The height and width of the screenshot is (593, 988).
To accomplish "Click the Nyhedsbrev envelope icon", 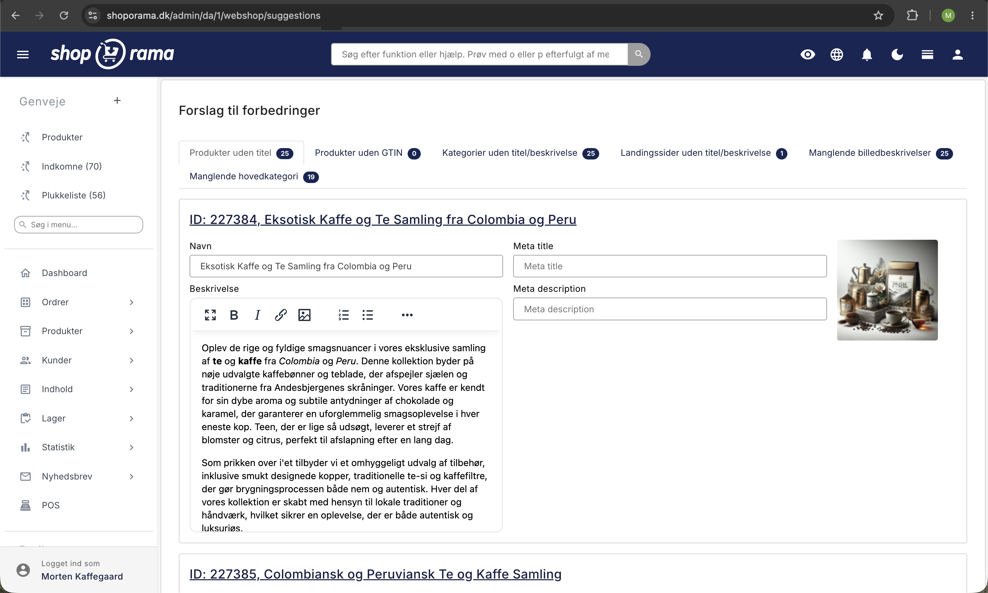I will pyautogui.click(x=25, y=476).
